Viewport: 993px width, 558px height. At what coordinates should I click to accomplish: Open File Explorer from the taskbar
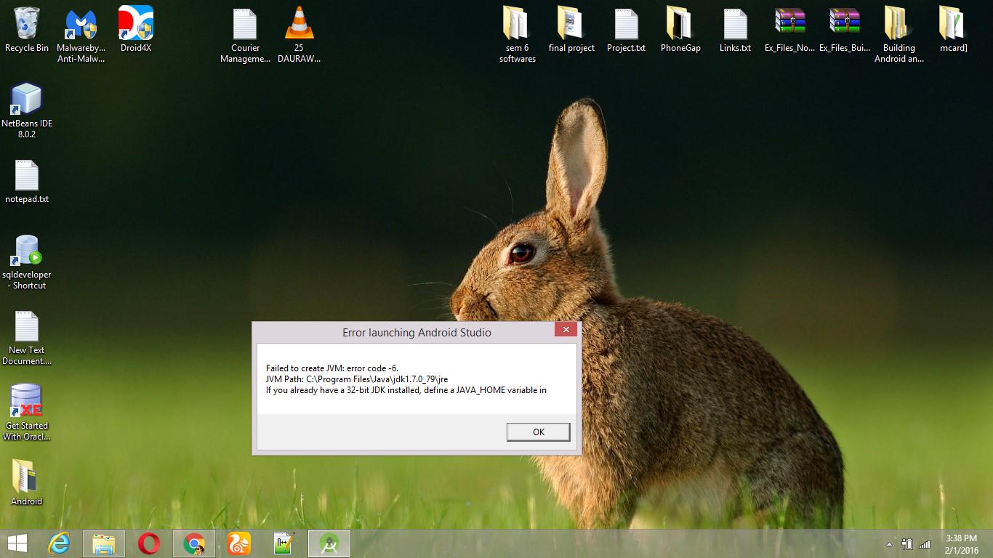tap(104, 543)
